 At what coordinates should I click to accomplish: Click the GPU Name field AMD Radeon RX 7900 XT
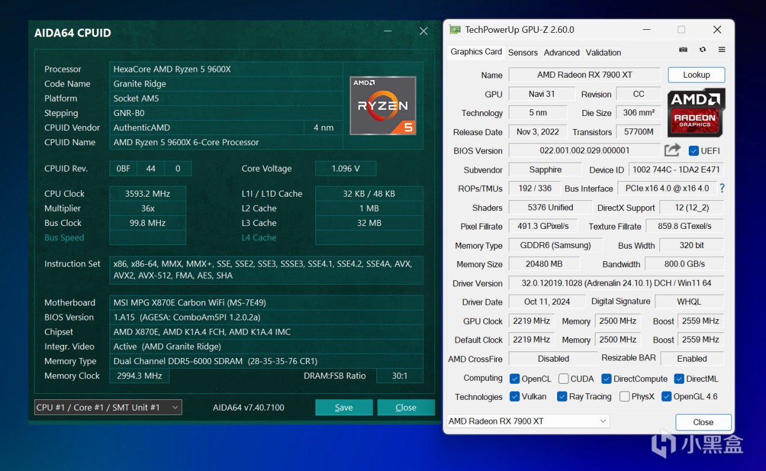[x=585, y=75]
